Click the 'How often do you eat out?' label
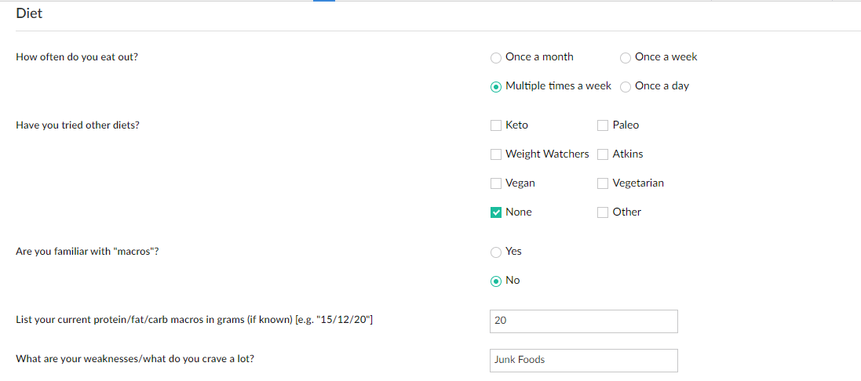This screenshot has width=861, height=381. [x=77, y=57]
